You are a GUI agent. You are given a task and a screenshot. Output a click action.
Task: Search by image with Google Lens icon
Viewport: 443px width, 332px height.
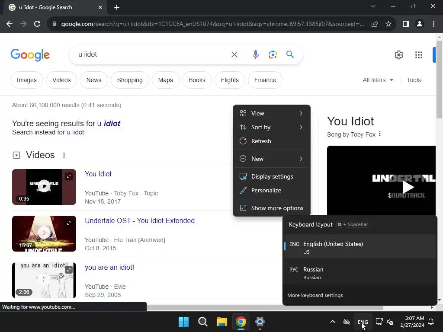pyautogui.click(x=273, y=54)
